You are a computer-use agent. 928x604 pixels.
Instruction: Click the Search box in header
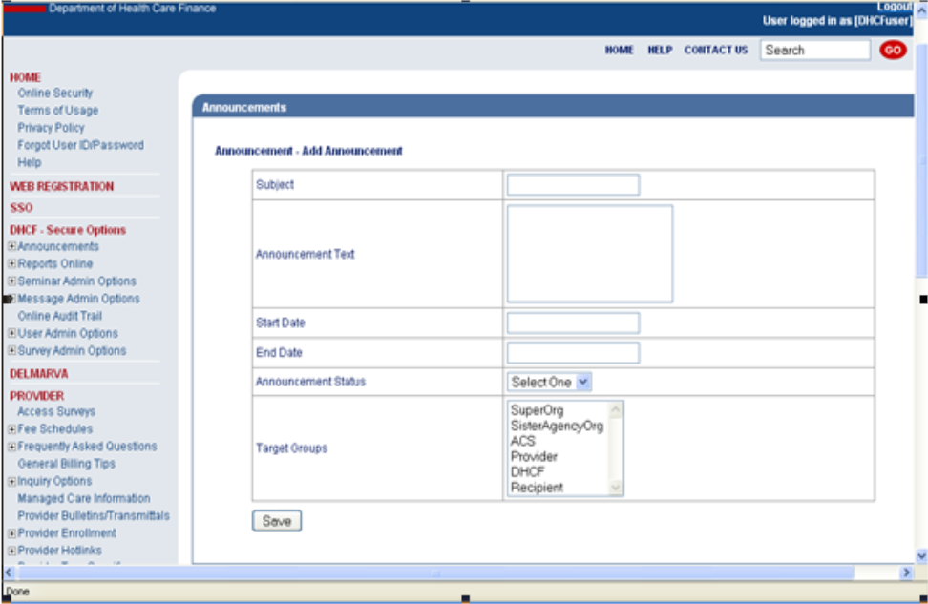click(x=814, y=51)
